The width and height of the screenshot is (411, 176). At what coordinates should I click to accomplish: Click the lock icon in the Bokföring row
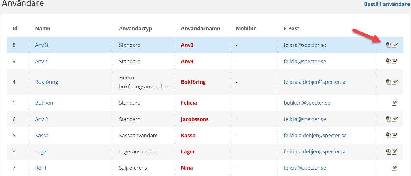coord(389,82)
